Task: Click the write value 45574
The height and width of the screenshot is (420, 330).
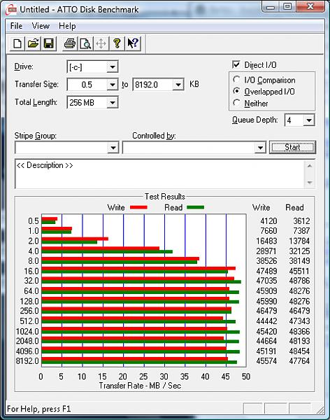Action: (266, 360)
